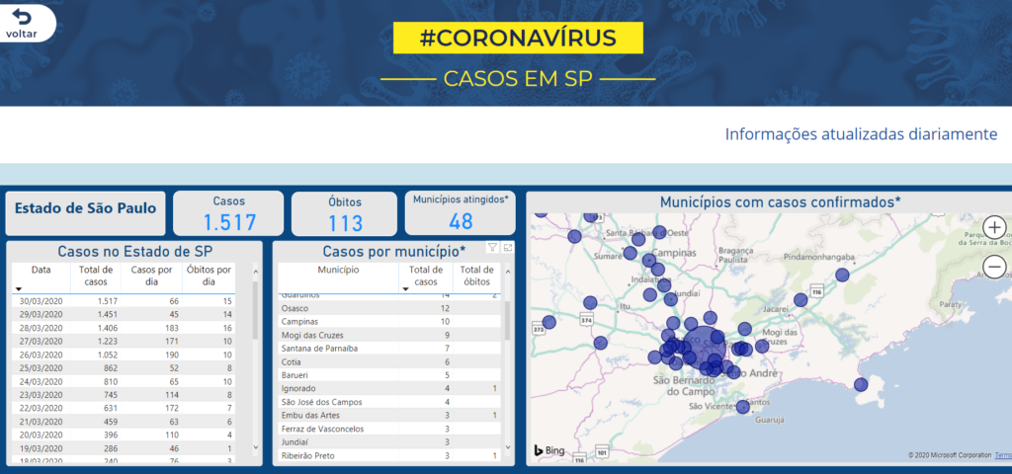Click sort arrow under Total de casos municipality column

coord(406,288)
